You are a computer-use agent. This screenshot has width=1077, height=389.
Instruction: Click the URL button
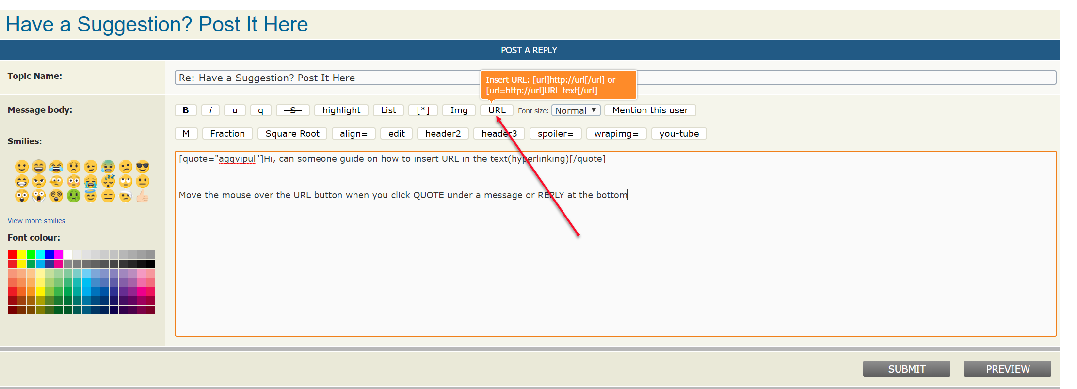(x=497, y=110)
